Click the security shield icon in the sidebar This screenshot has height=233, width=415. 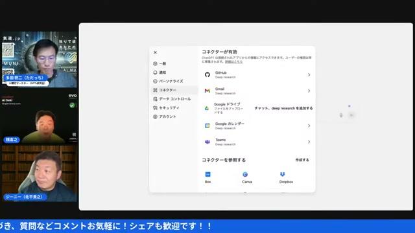155,108
